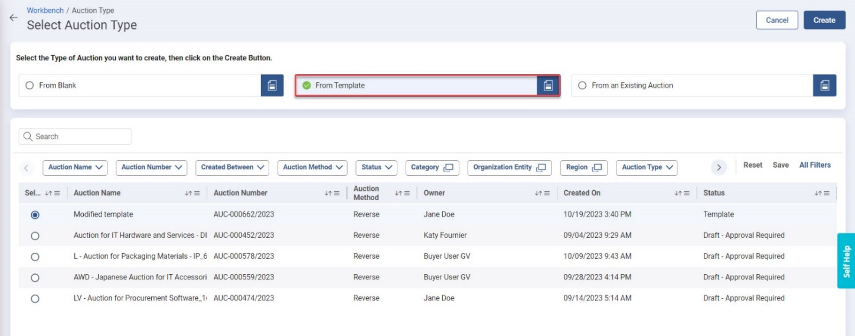Click the document icon beside From Blank
Image resolution: width=855 pixels, height=336 pixels.
point(272,86)
